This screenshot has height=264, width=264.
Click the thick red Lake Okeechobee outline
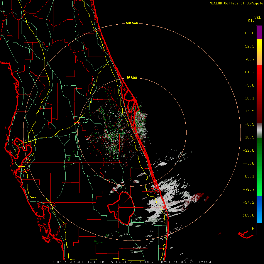[x=121, y=208]
